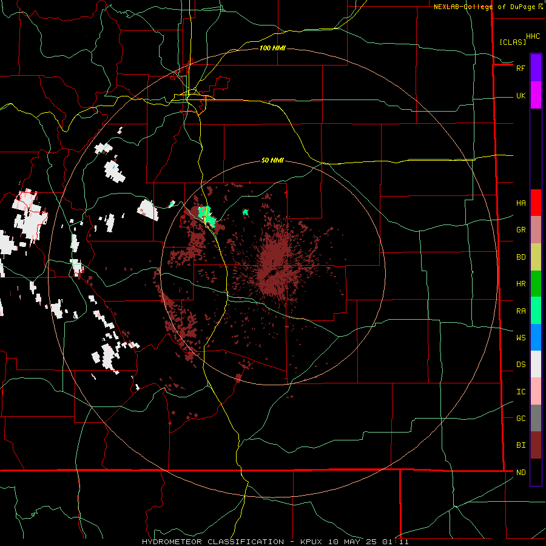
Task: Click the BD legend label
Action: click(521, 257)
